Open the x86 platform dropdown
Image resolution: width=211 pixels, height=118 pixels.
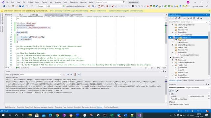[54, 6]
